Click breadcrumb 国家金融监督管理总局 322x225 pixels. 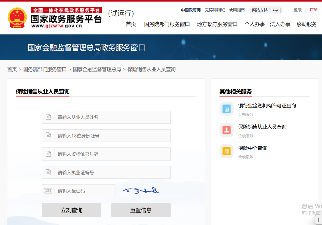point(97,70)
